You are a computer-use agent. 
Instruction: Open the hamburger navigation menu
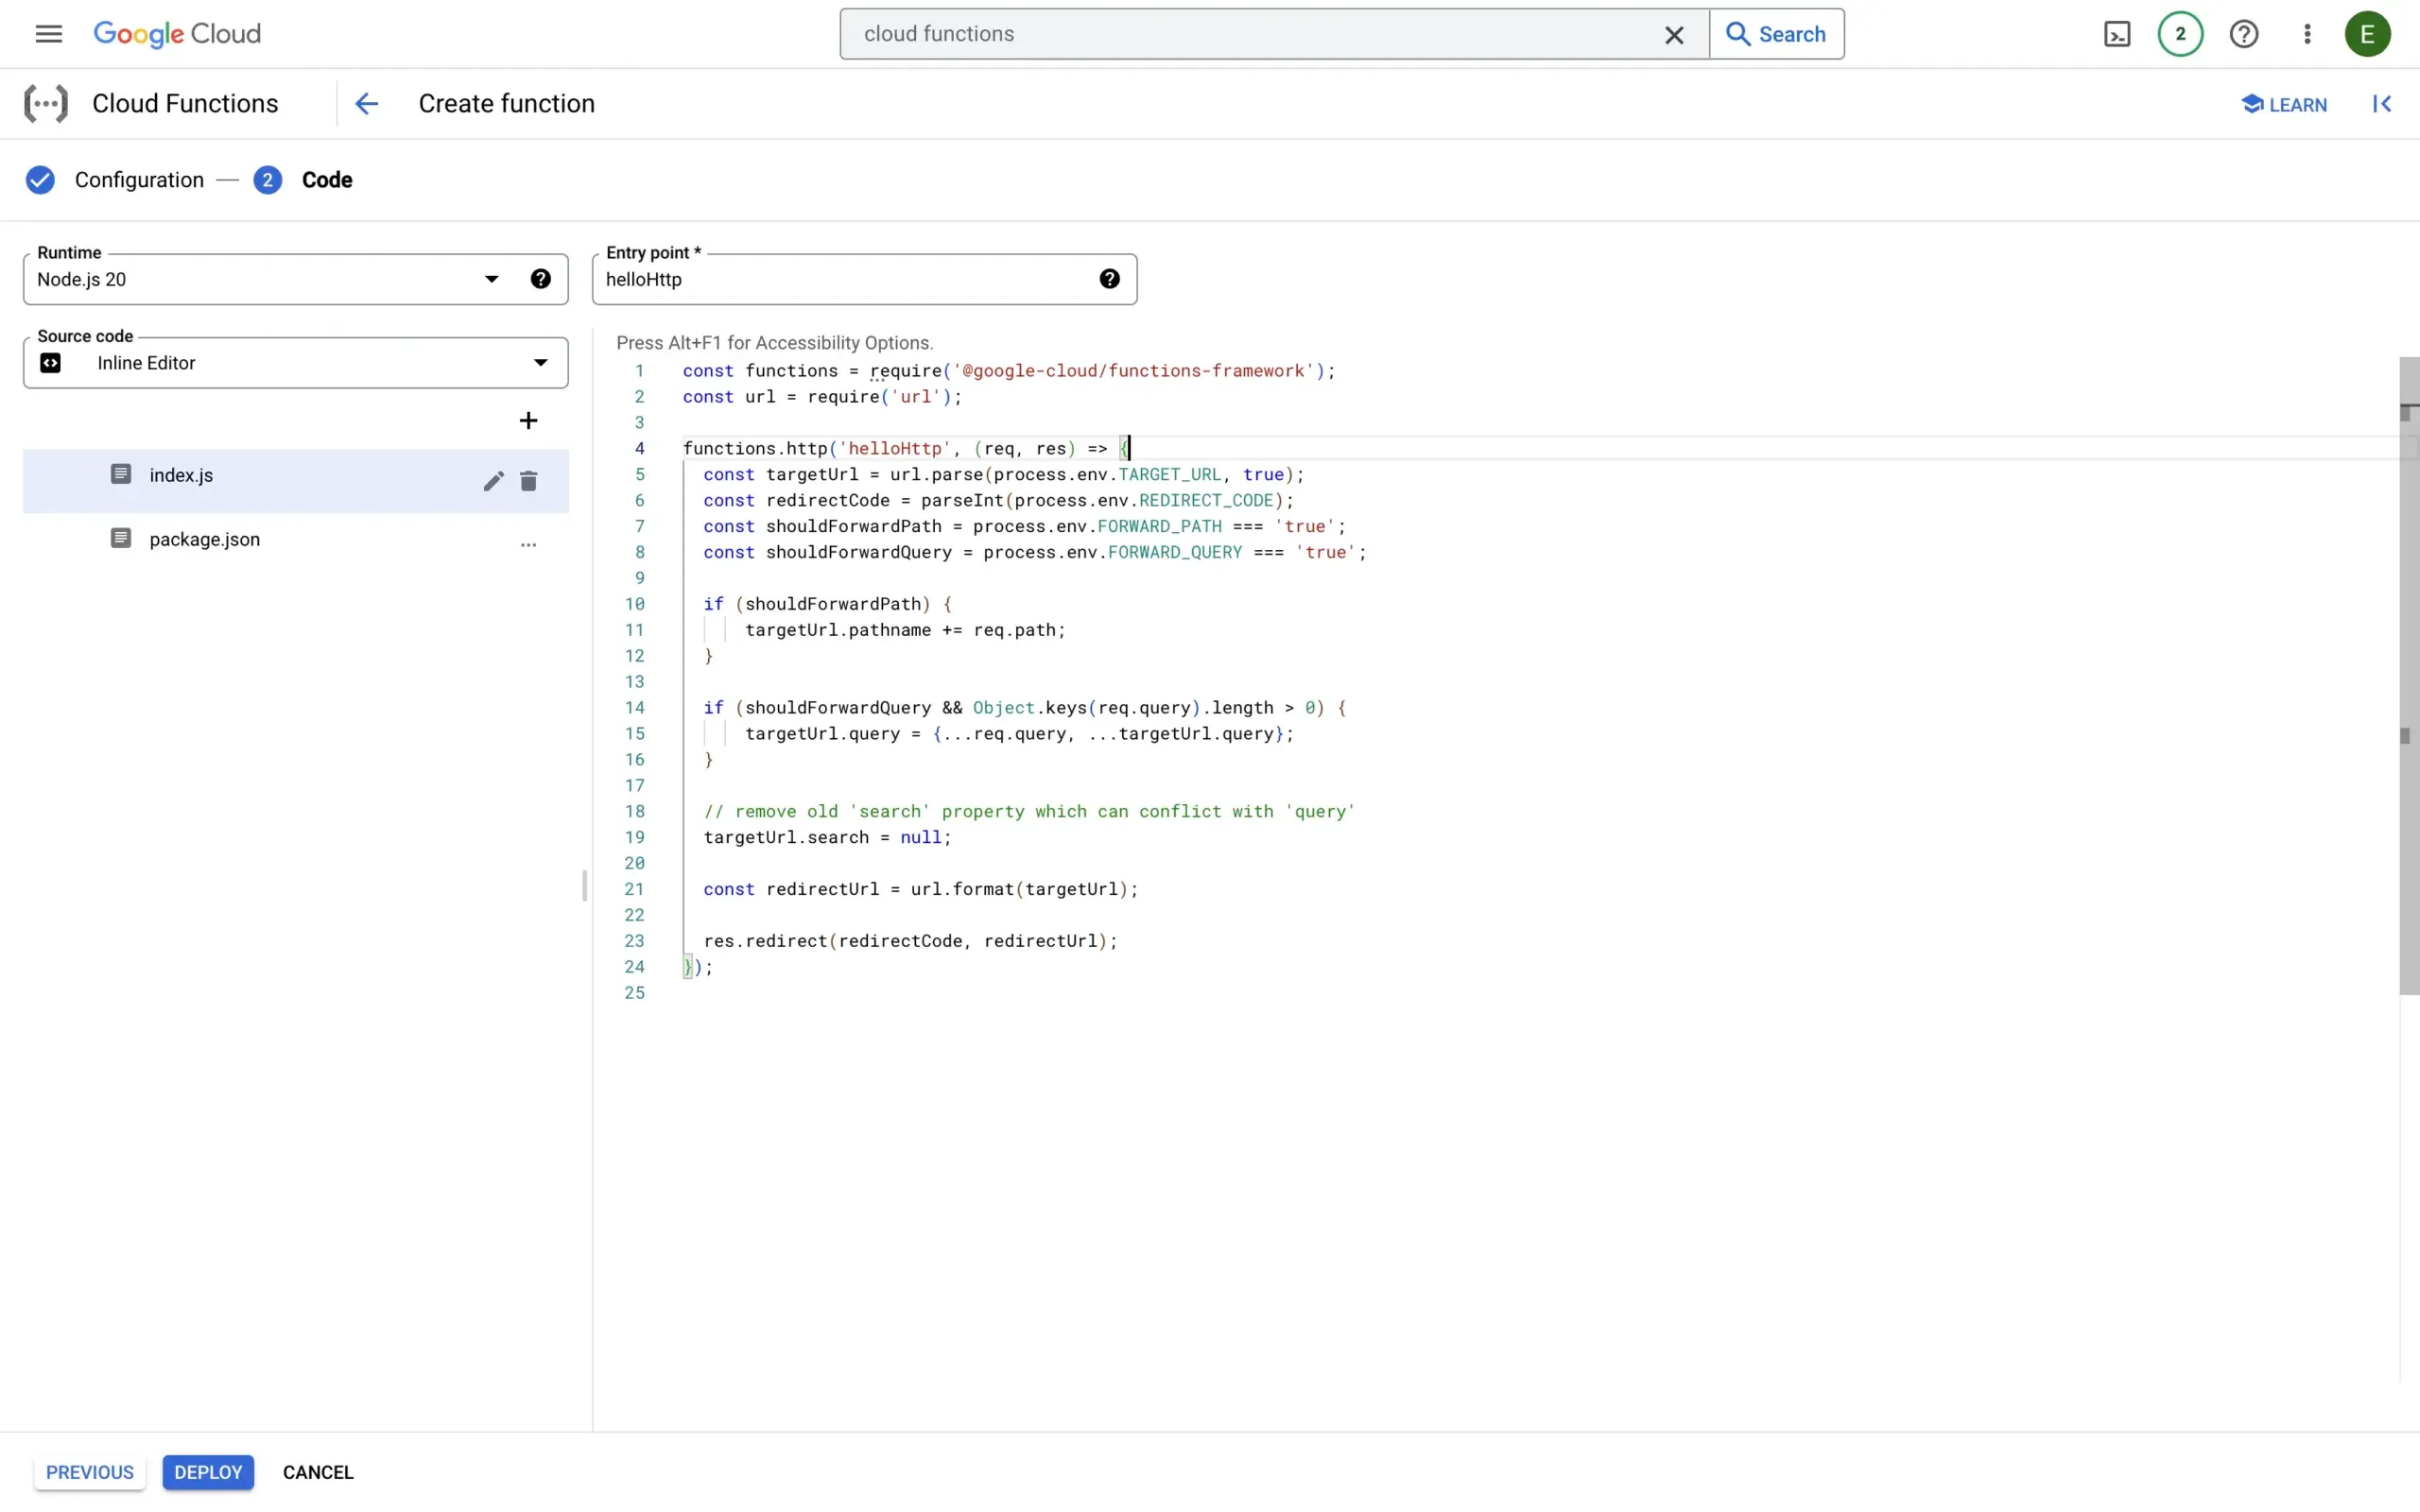[47, 33]
